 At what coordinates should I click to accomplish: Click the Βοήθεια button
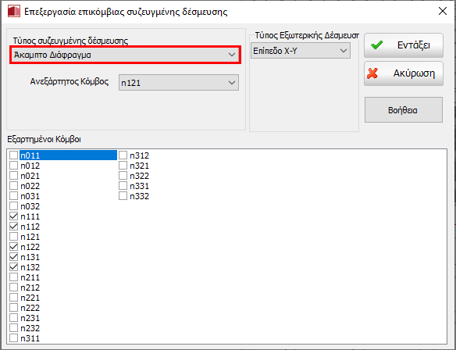(404, 110)
